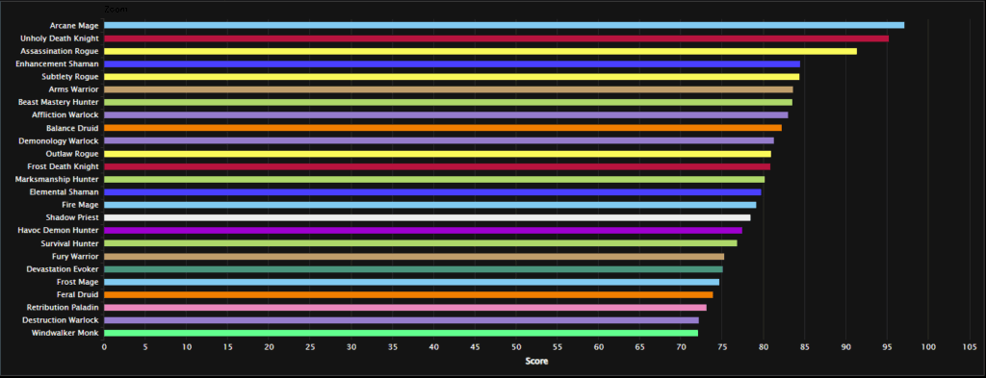Click the 'Feral Druid' label
The width and height of the screenshot is (986, 378).
[x=77, y=294]
